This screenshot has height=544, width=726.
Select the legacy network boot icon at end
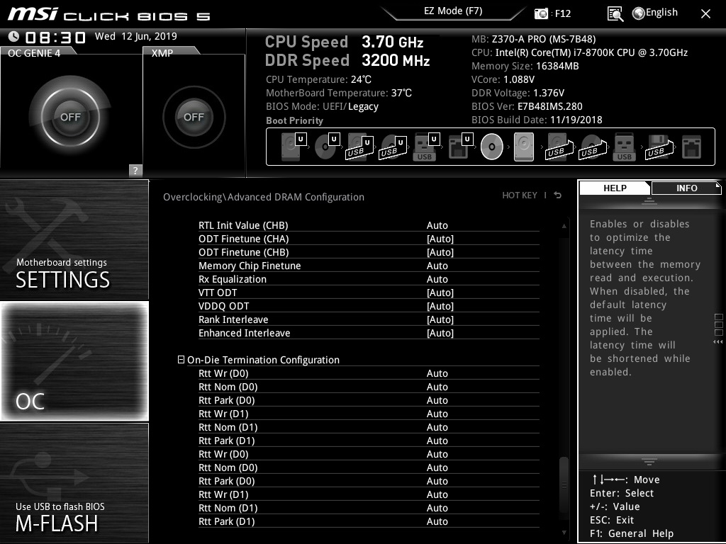691,147
